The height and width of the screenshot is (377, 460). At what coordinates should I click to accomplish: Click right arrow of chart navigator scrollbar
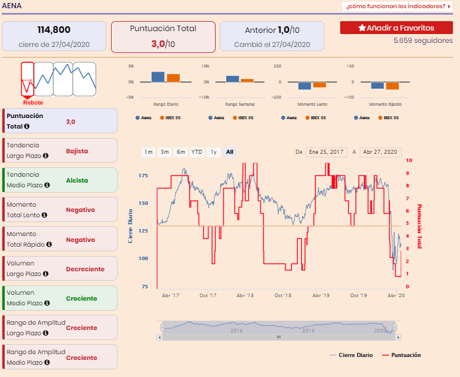coord(398,337)
